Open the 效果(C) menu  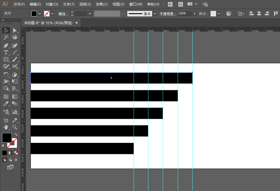[102, 4]
